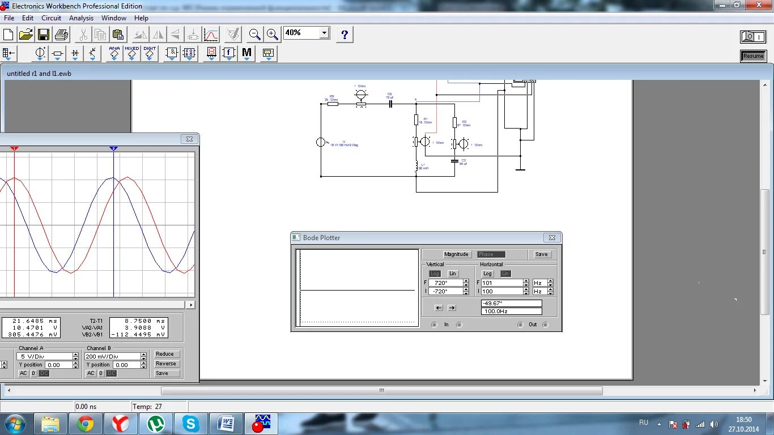This screenshot has height=435, width=774.
Task: Click the clipboard Paste icon
Action: click(x=118, y=35)
